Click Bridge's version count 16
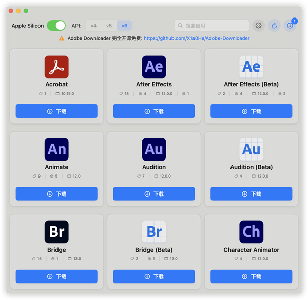308x300 pixels. tap(40, 259)
